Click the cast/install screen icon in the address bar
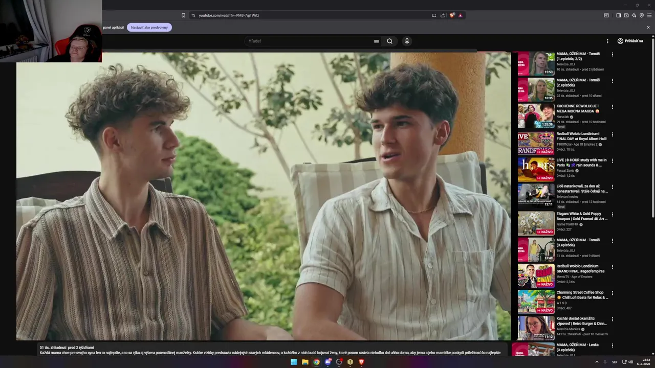The width and height of the screenshot is (655, 368). [434, 15]
